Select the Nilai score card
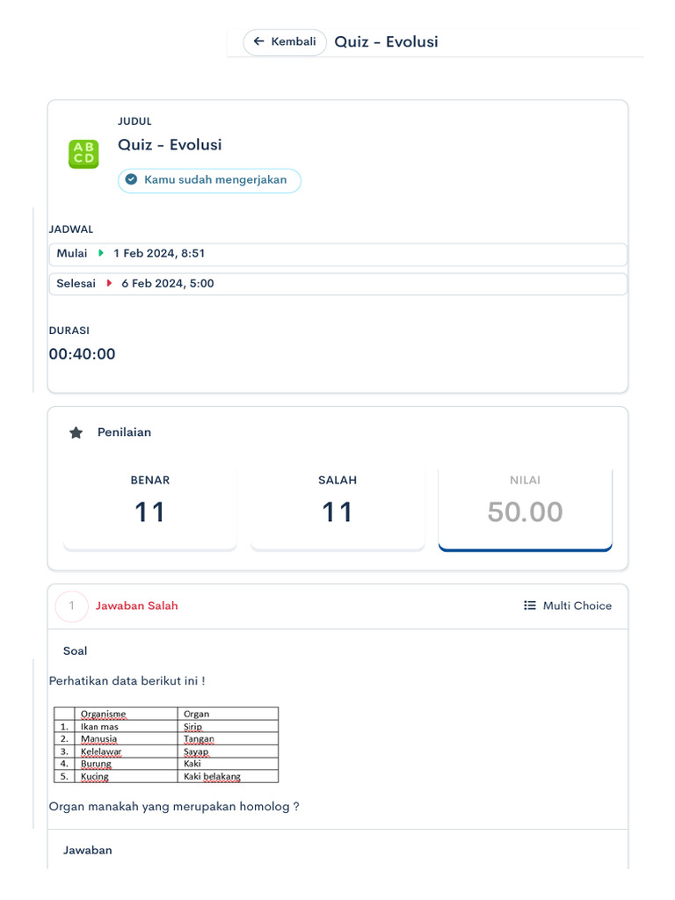The width and height of the screenshot is (675, 900). 525,508
